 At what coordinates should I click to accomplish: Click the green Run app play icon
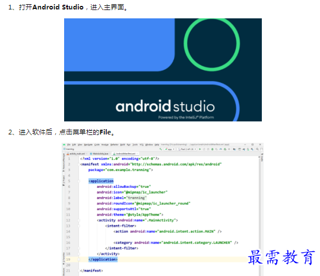[200, 149]
